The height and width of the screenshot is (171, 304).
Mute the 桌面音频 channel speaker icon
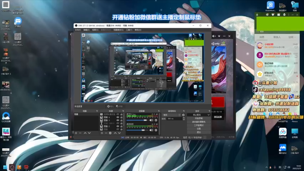tap(151, 130)
